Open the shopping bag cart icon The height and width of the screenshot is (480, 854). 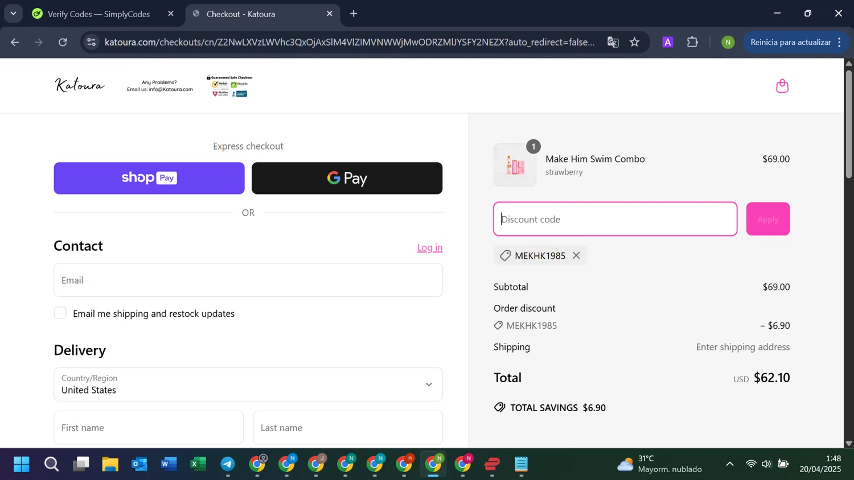tap(782, 86)
